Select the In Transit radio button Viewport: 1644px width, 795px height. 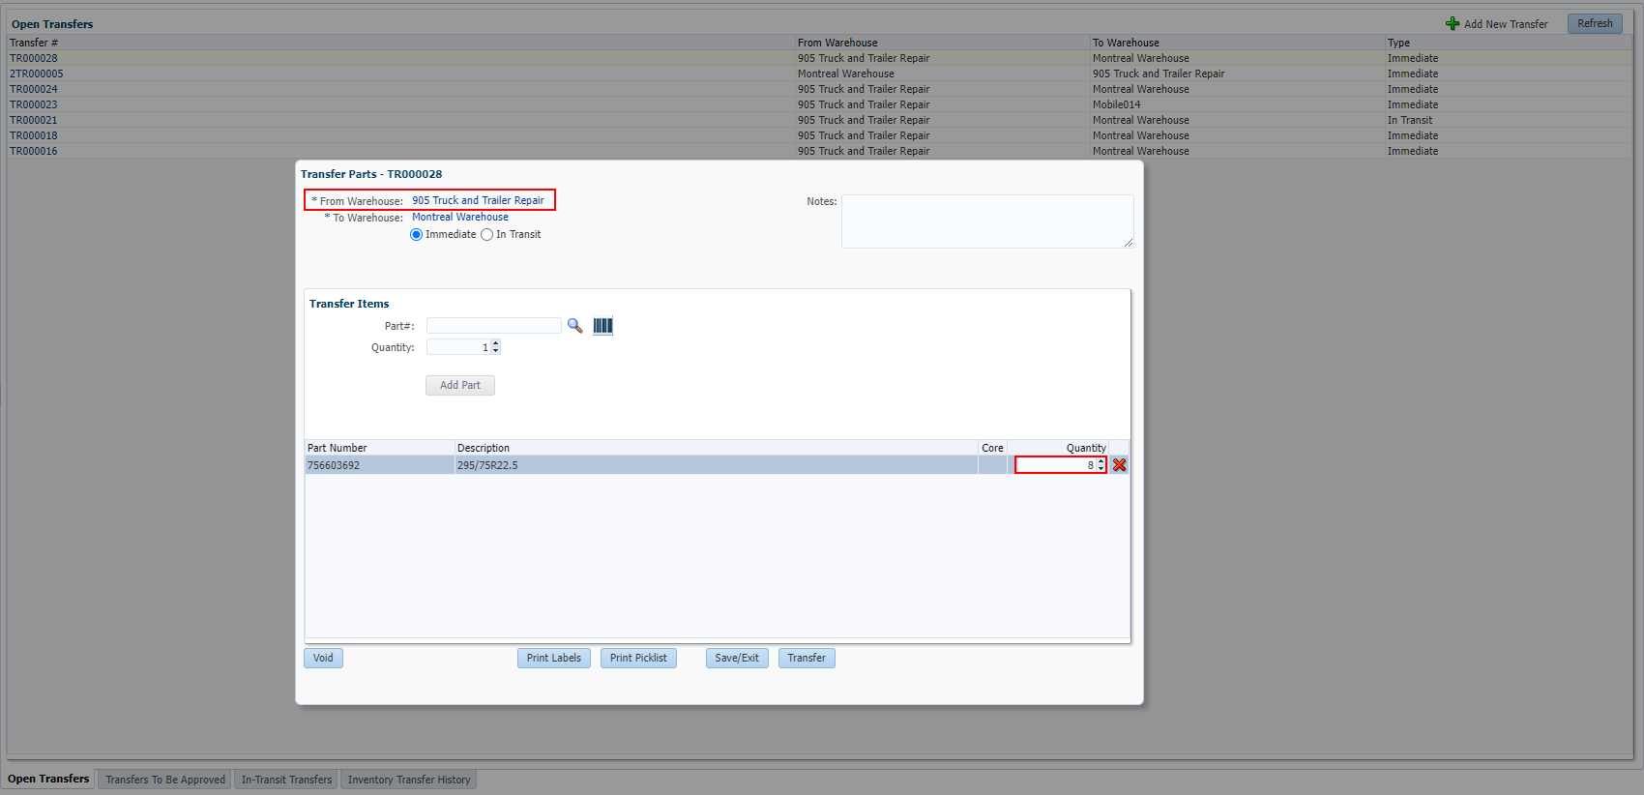point(487,235)
